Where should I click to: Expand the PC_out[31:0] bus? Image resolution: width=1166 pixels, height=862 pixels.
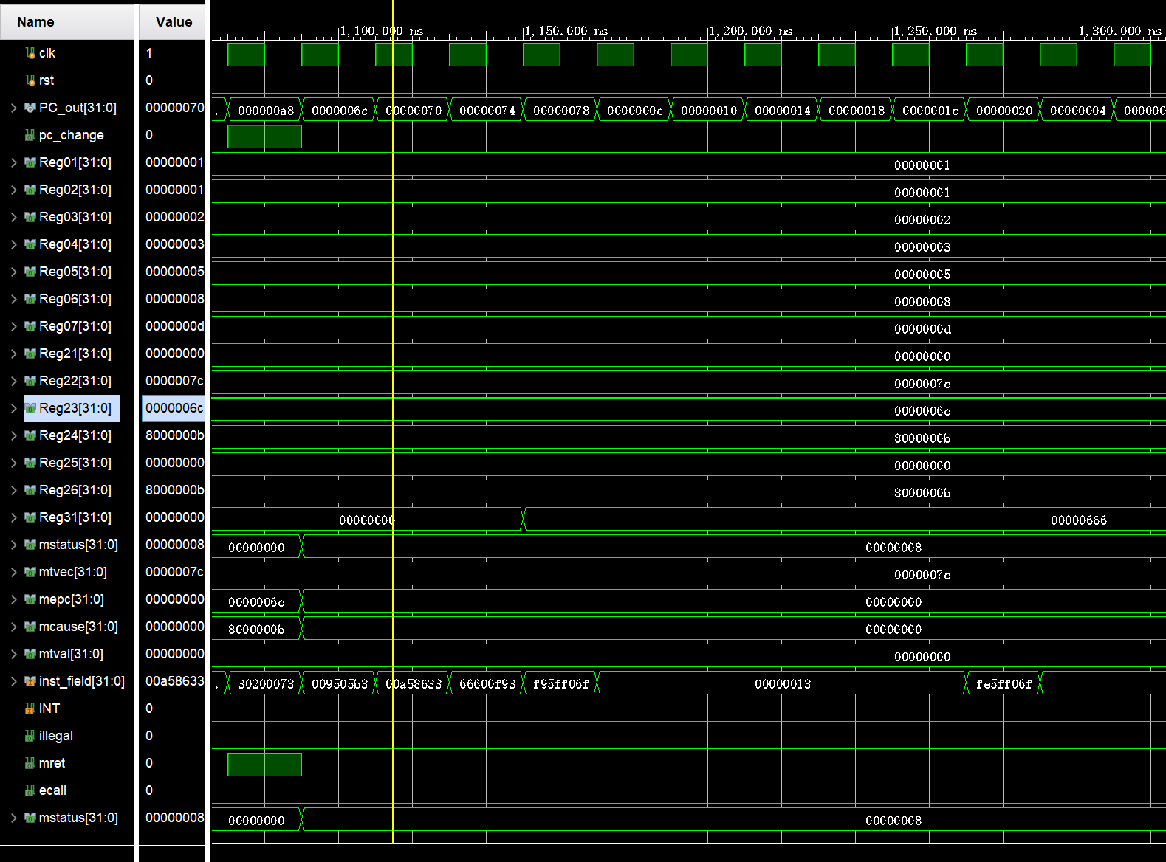click(13, 108)
